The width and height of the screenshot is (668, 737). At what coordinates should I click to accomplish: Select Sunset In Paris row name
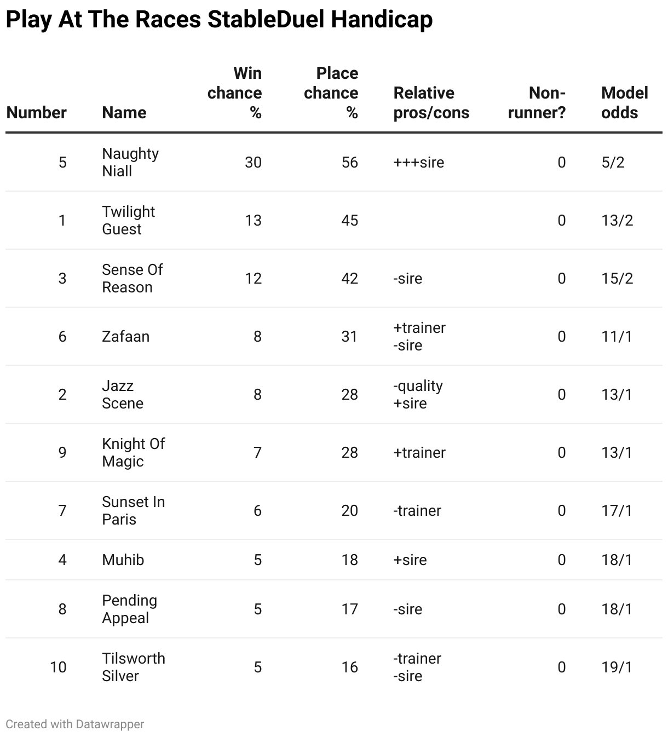click(x=134, y=510)
